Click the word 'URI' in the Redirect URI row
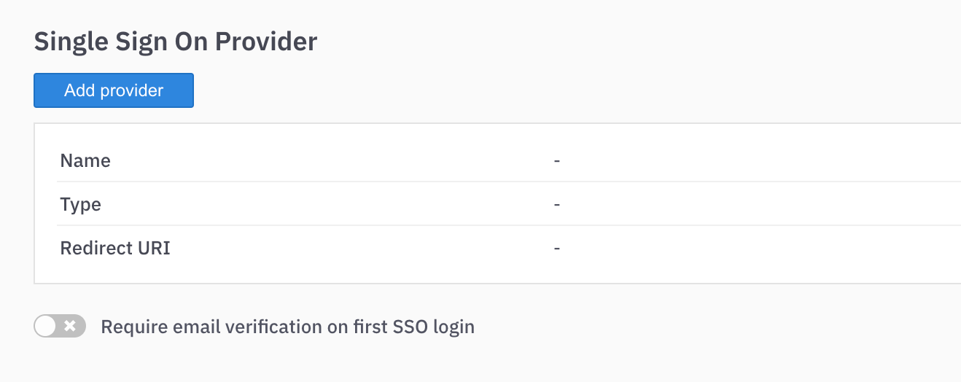Viewport: 961px width, 382px height. pos(154,248)
